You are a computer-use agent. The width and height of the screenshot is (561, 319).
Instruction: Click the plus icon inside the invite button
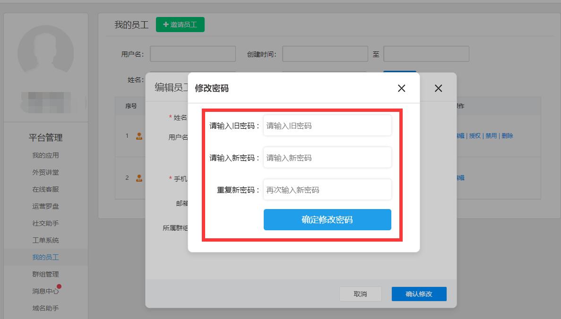point(165,24)
